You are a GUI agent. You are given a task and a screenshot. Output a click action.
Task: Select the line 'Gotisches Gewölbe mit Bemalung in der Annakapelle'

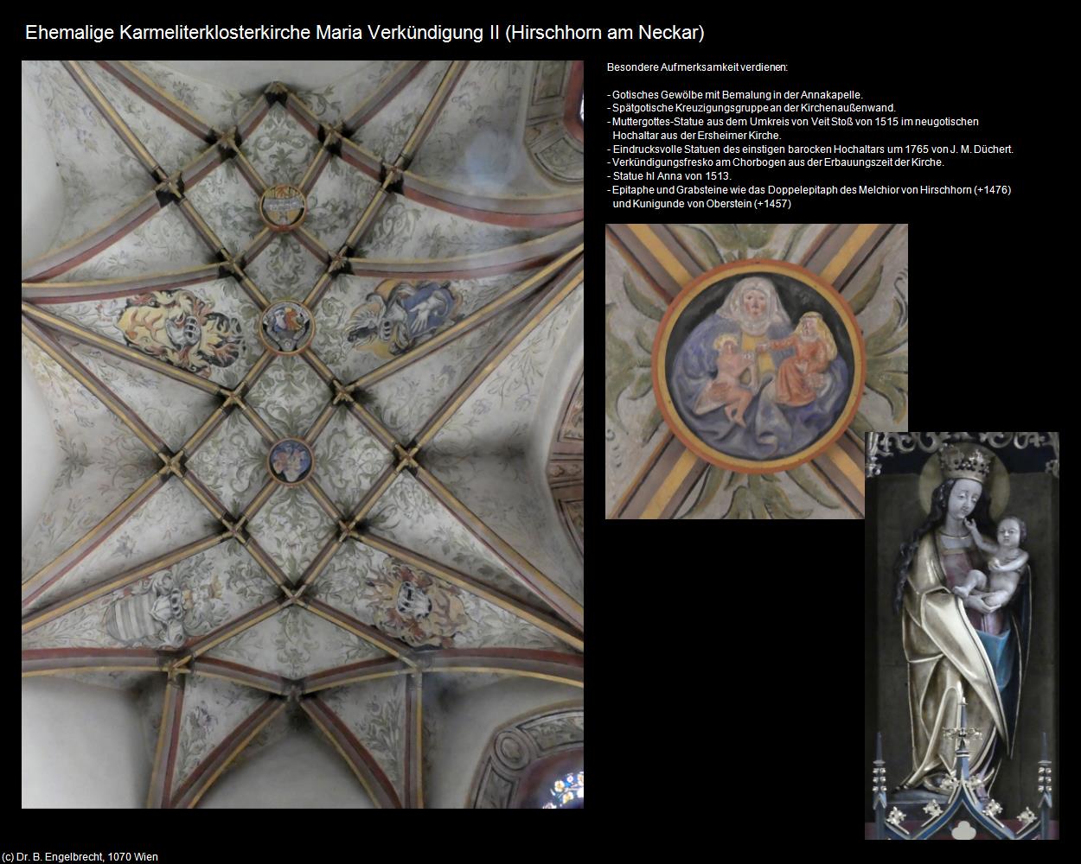pyautogui.click(x=735, y=95)
